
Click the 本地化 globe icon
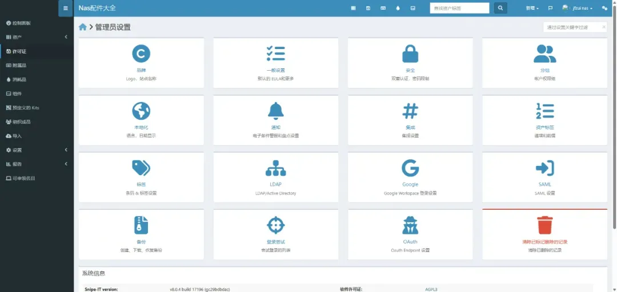click(141, 111)
